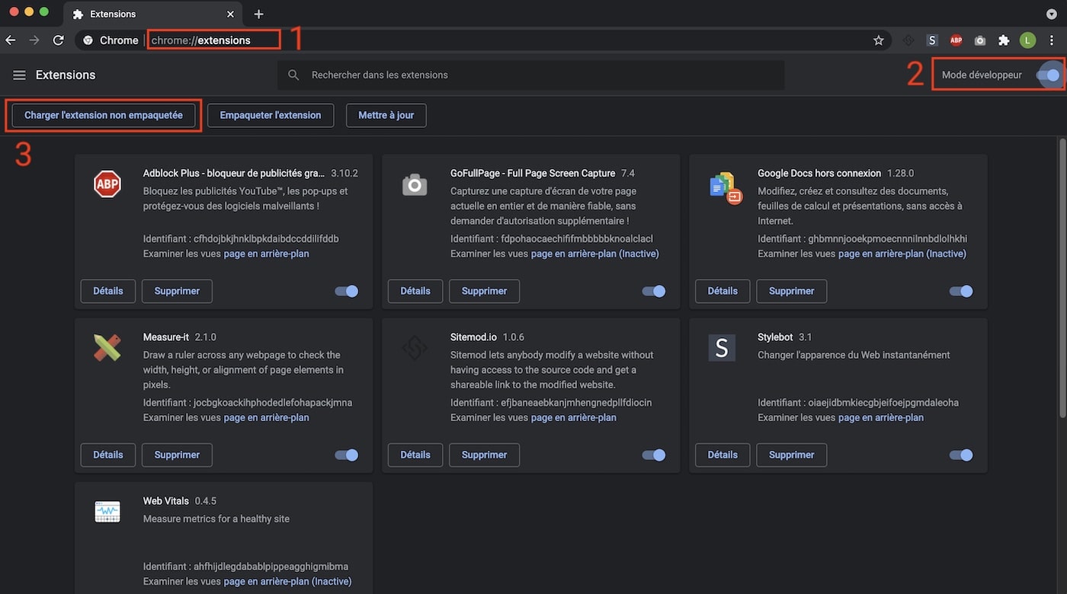The height and width of the screenshot is (594, 1067).
Task: Open Détails for GoFullPage extension
Action: click(x=415, y=291)
